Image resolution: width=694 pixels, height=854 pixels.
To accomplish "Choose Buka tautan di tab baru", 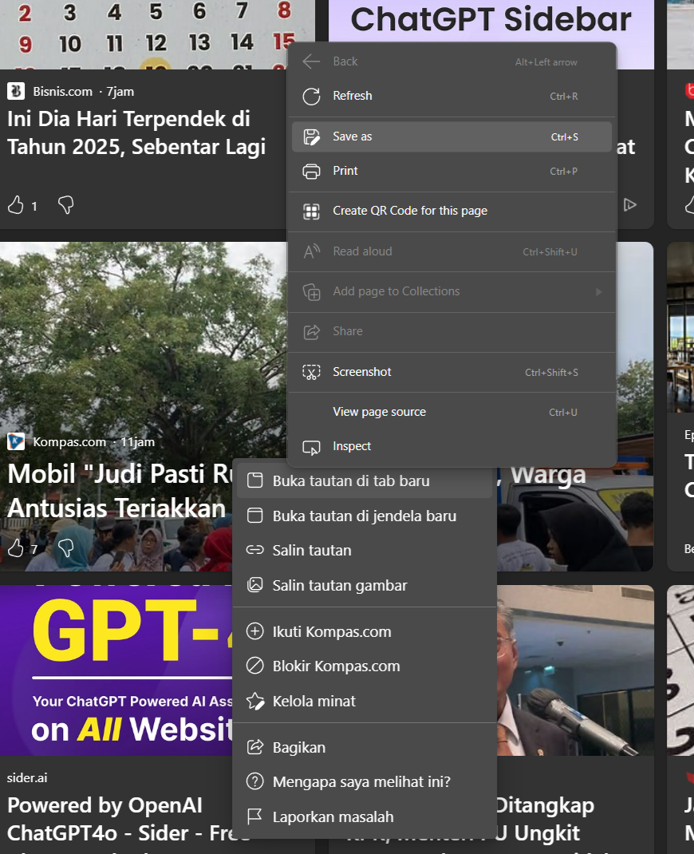I will (x=365, y=480).
